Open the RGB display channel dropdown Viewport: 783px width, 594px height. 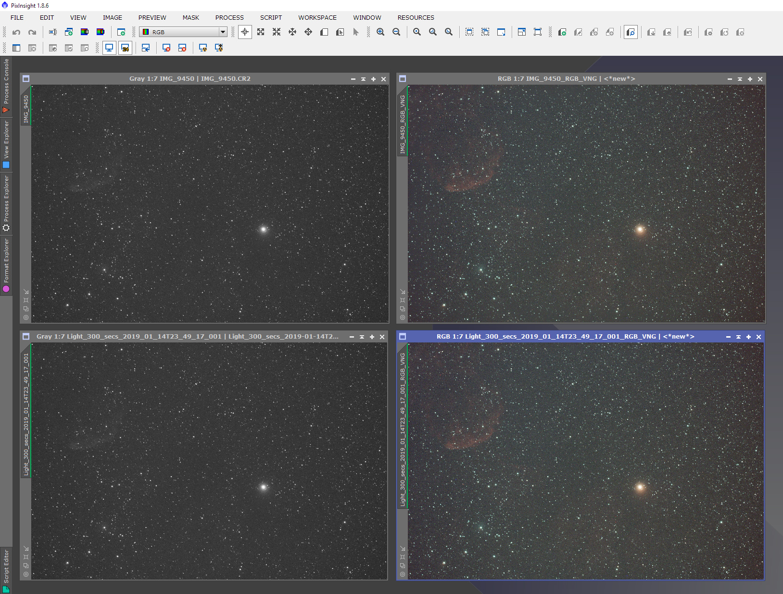(x=183, y=32)
